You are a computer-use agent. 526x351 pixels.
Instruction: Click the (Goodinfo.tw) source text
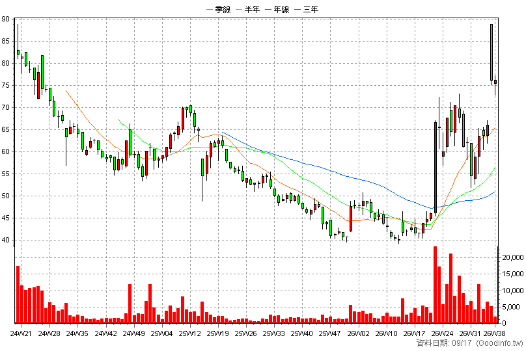[500, 343]
